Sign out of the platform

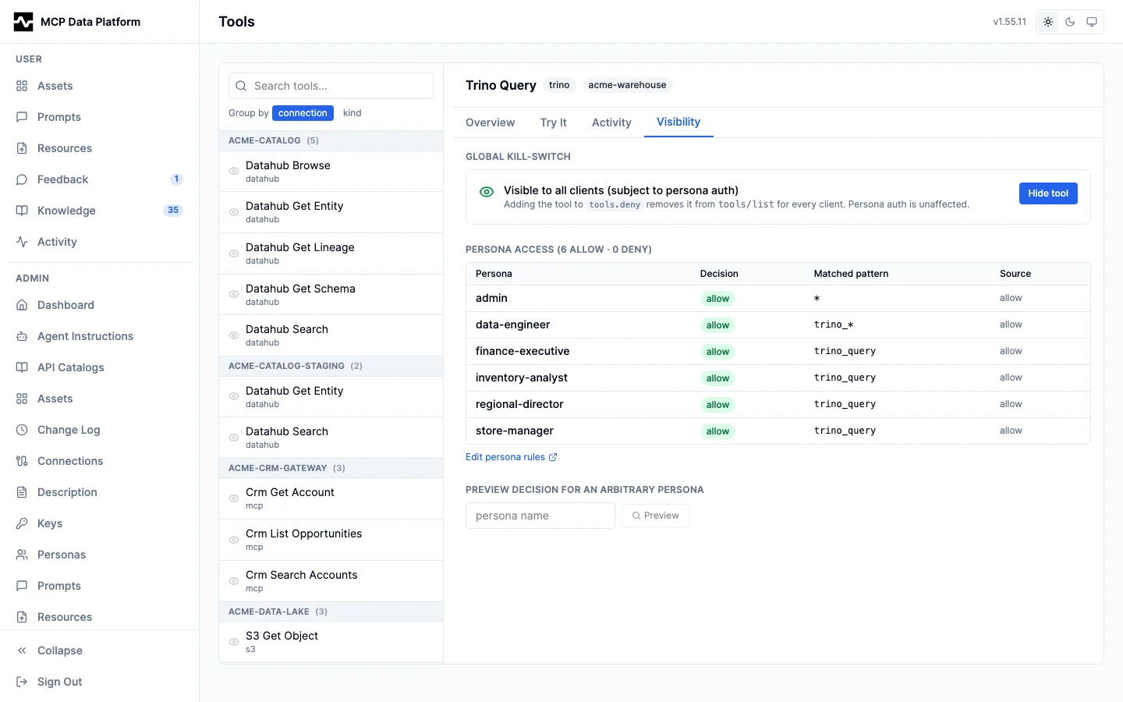pyautogui.click(x=99, y=682)
